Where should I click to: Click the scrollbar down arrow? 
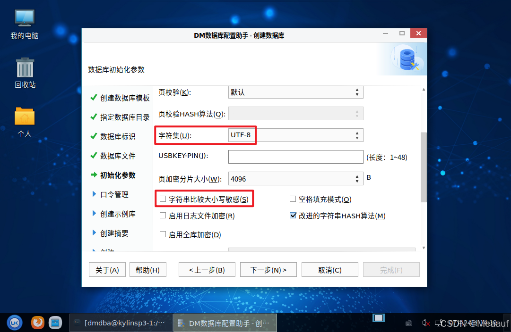424,248
